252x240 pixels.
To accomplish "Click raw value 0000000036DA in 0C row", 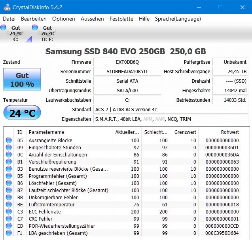I will [x=222, y=154].
